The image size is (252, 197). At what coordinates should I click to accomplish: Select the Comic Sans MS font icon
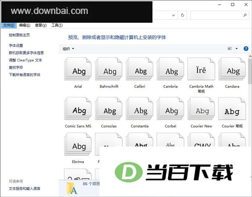point(78,109)
